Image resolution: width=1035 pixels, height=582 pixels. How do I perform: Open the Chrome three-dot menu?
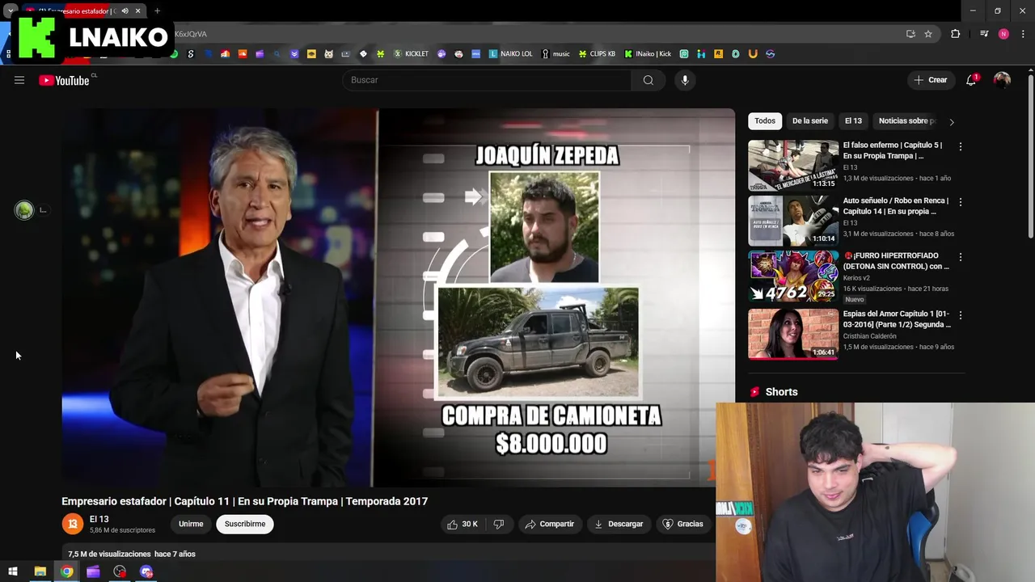[x=1023, y=34]
